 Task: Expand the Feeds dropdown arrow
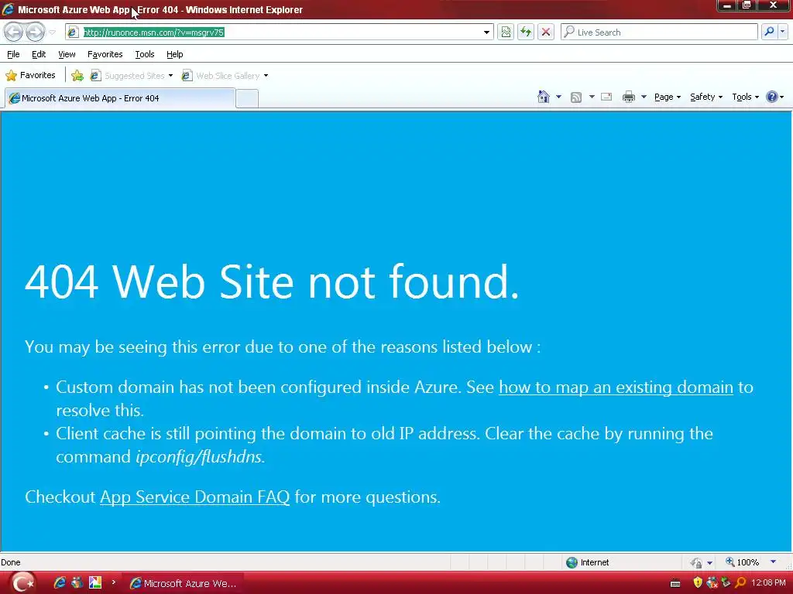pos(592,97)
